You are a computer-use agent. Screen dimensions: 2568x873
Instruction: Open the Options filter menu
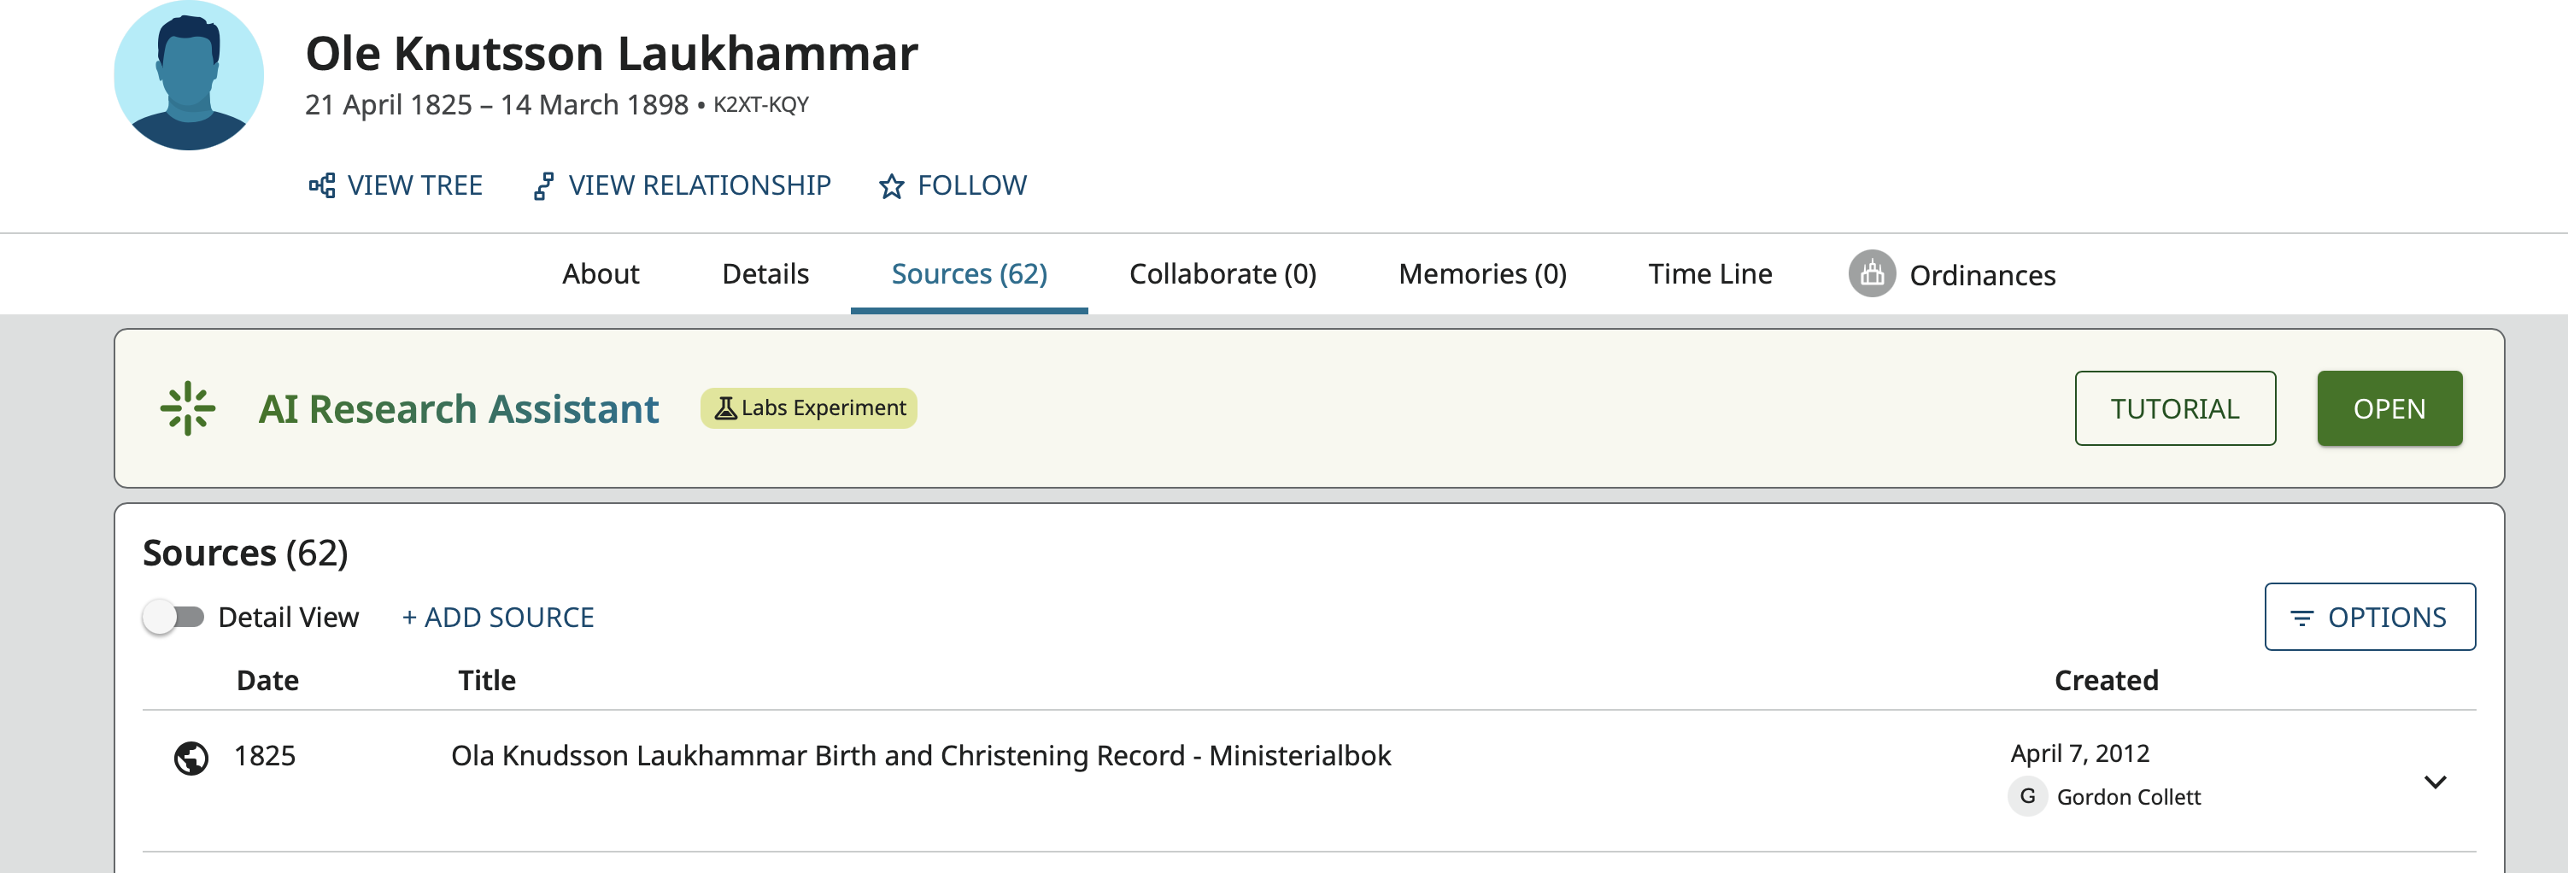[2369, 617]
